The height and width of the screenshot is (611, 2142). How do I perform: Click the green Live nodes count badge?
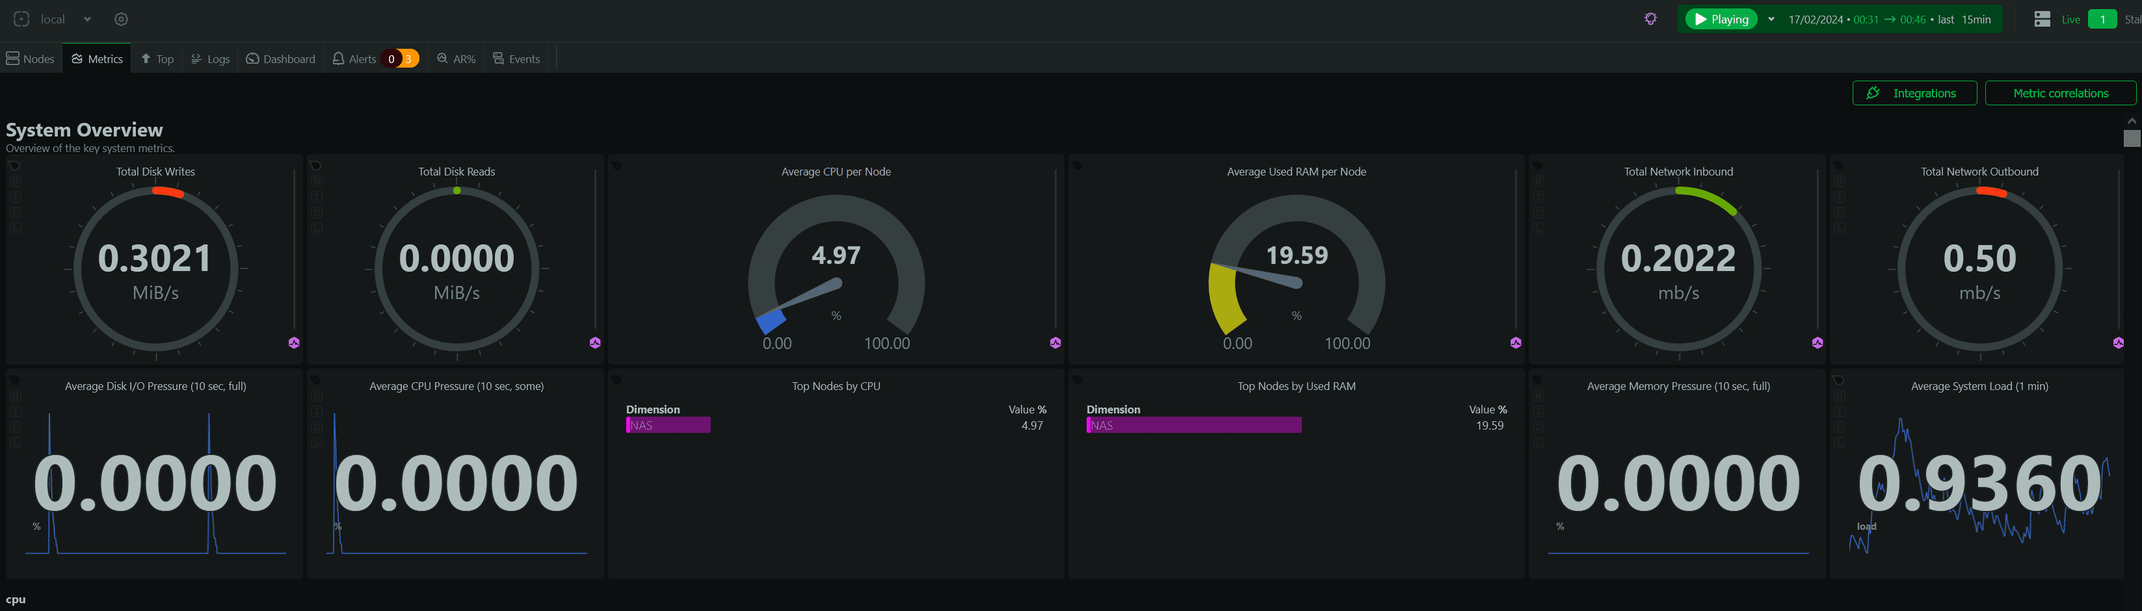[x=2101, y=19]
